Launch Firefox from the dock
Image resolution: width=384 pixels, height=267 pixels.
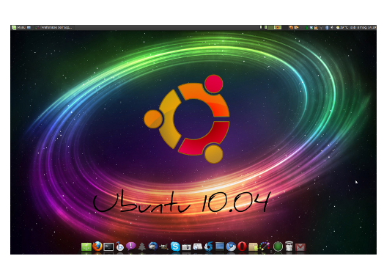[x=97, y=246]
